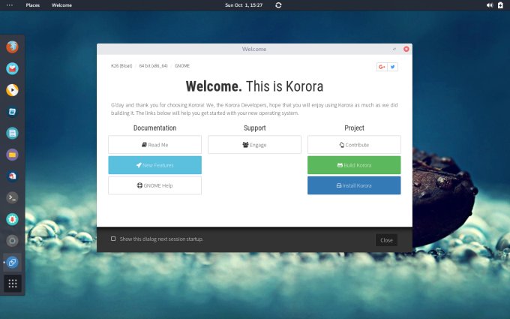This screenshot has width=510, height=319.
Task: Open the clock showing Sun Oct 1, 15:27
Action: 244,5
